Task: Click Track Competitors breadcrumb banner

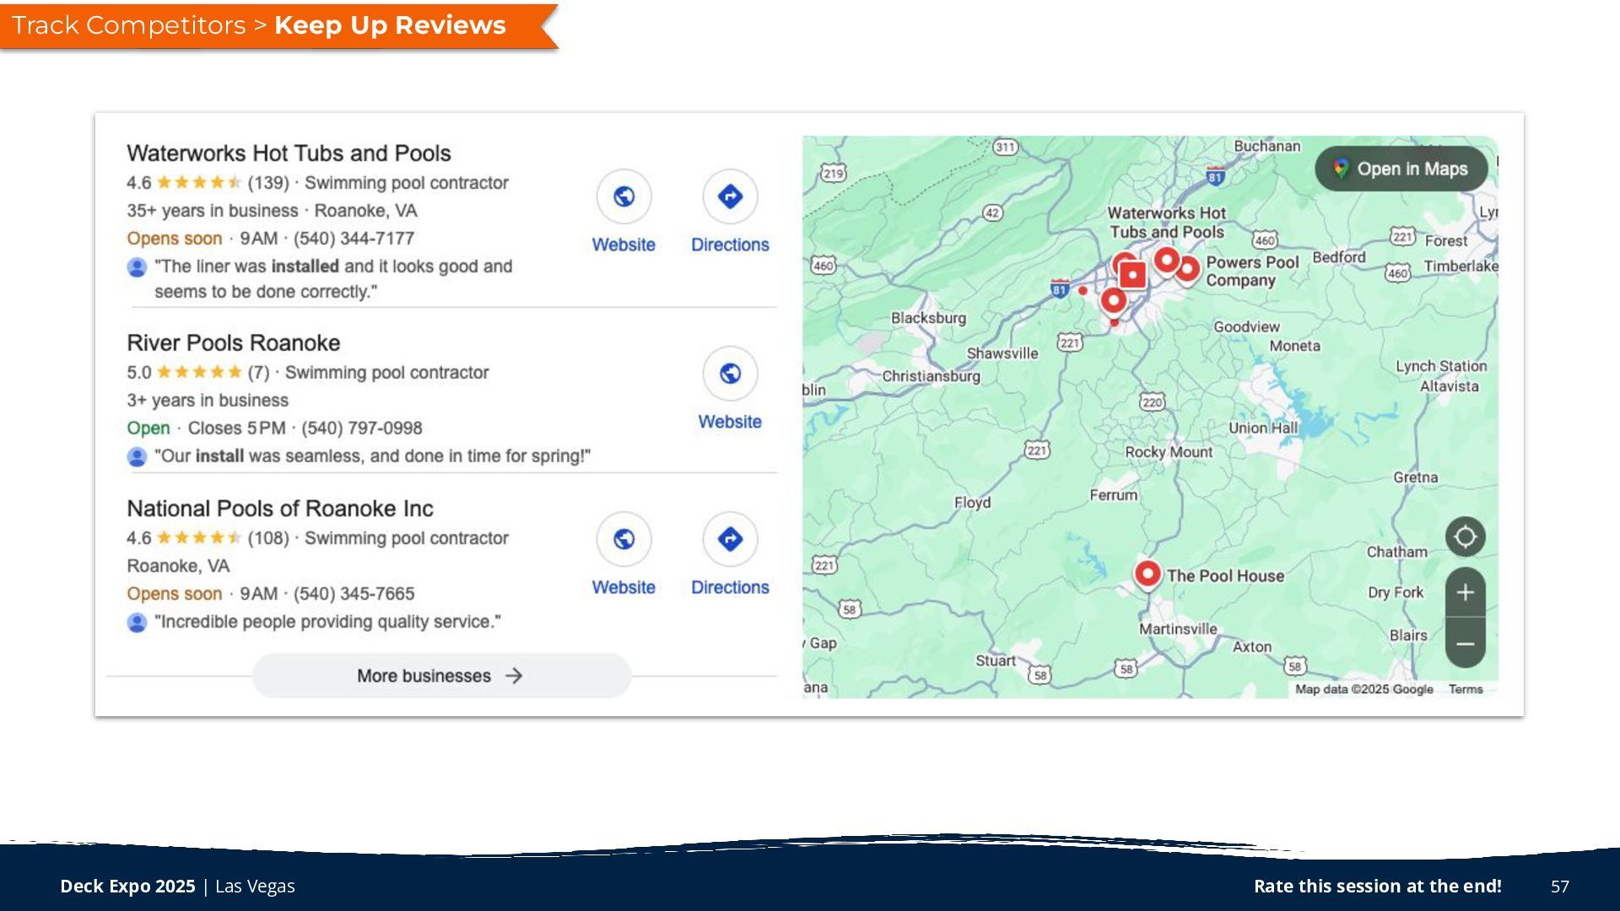Action: coord(129,25)
